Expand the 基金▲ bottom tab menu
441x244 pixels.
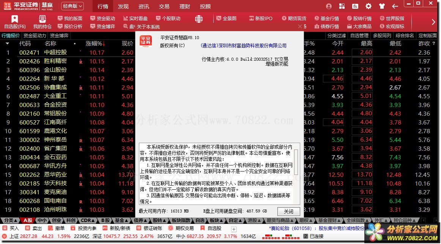pos(122,220)
